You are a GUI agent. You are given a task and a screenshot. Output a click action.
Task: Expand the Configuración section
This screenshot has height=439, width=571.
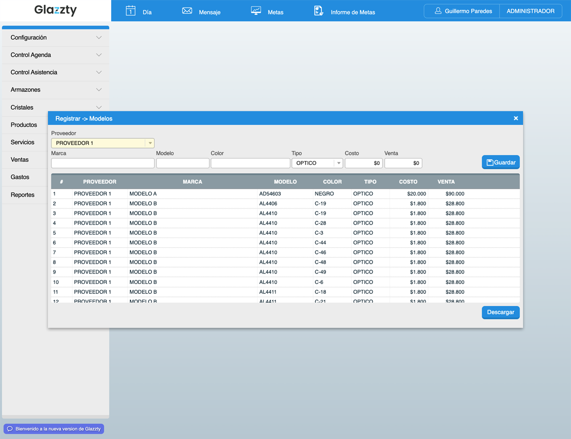(55, 37)
